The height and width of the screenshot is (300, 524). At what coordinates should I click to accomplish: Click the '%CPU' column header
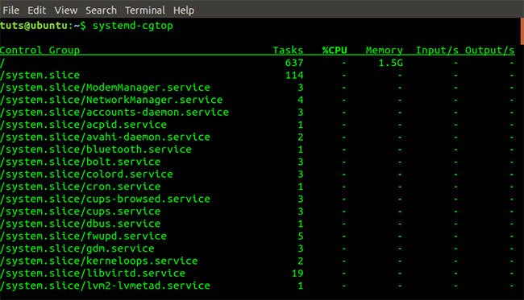335,51
